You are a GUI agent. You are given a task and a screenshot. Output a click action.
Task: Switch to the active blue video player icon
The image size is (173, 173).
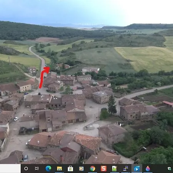[x=137, y=169]
